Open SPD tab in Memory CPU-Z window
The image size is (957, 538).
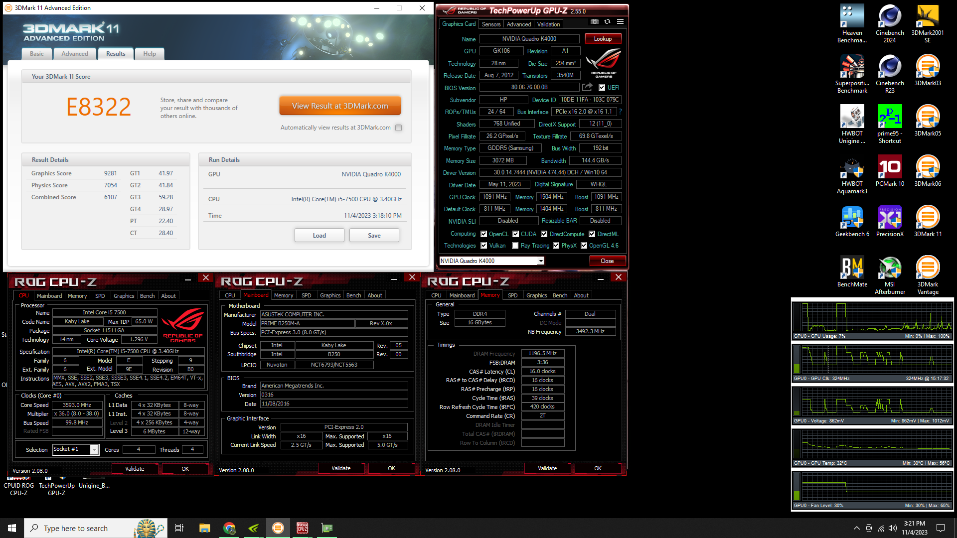click(512, 295)
